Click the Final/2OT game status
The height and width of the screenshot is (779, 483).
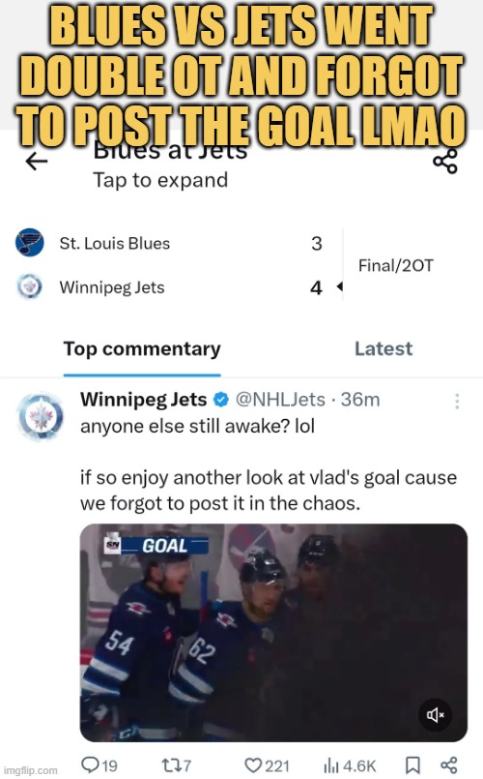click(x=396, y=266)
